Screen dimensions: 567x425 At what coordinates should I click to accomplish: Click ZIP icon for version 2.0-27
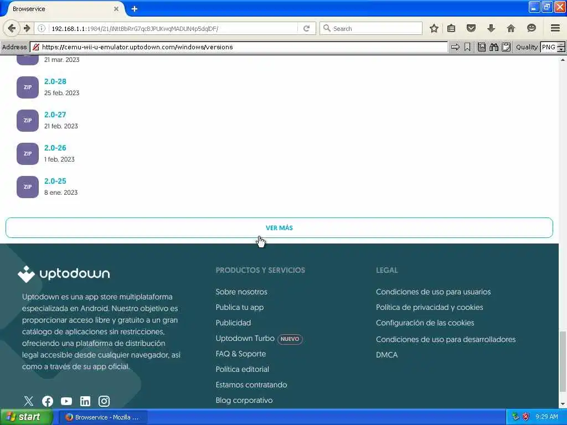[28, 120]
